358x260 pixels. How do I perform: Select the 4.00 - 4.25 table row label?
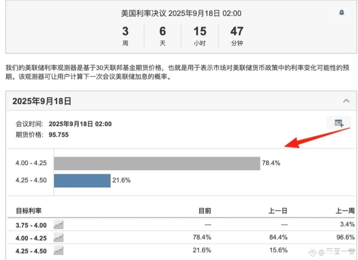point(31,238)
